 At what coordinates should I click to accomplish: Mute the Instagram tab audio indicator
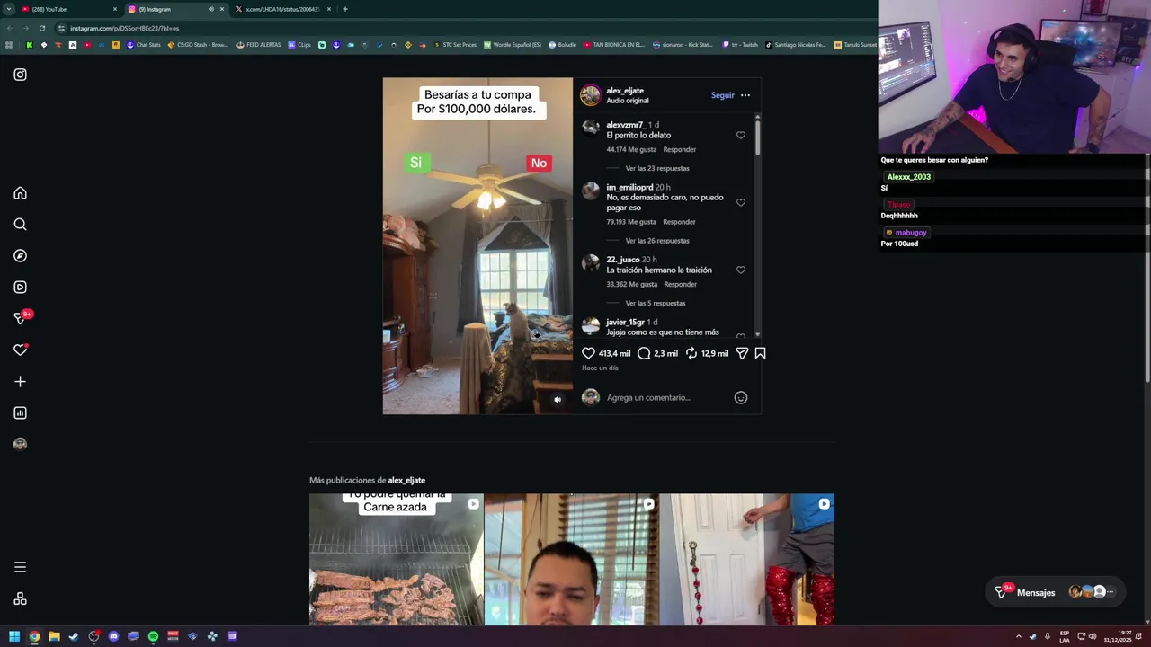click(x=211, y=9)
